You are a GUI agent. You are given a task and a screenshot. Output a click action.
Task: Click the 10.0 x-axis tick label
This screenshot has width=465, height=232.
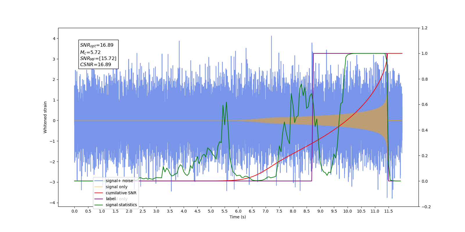tap(348, 211)
